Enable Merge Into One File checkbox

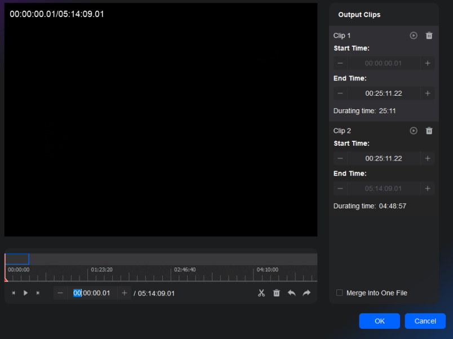click(339, 293)
